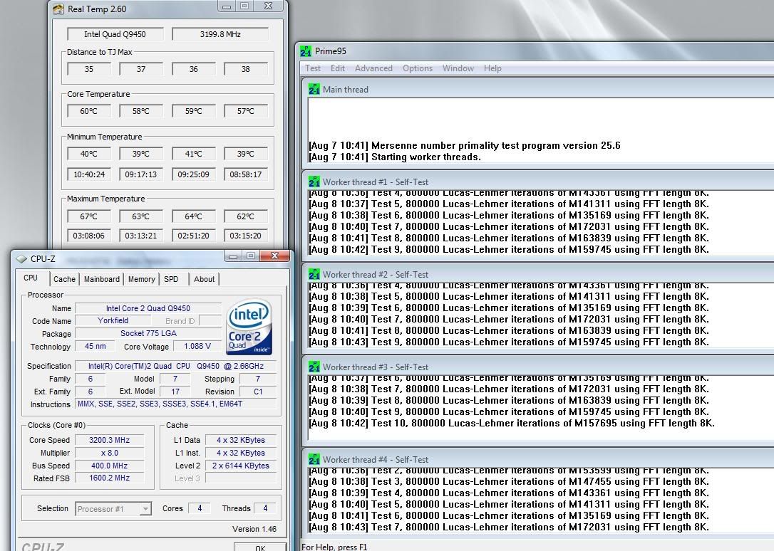774x551 pixels.
Task: Click the 58°C core temperature value
Action: click(x=141, y=111)
